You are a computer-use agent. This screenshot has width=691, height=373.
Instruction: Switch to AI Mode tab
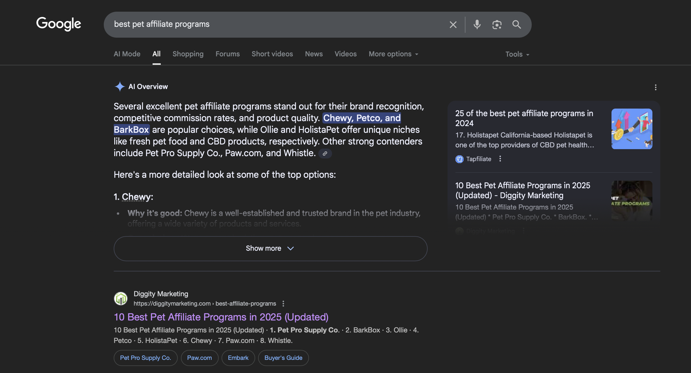point(127,54)
